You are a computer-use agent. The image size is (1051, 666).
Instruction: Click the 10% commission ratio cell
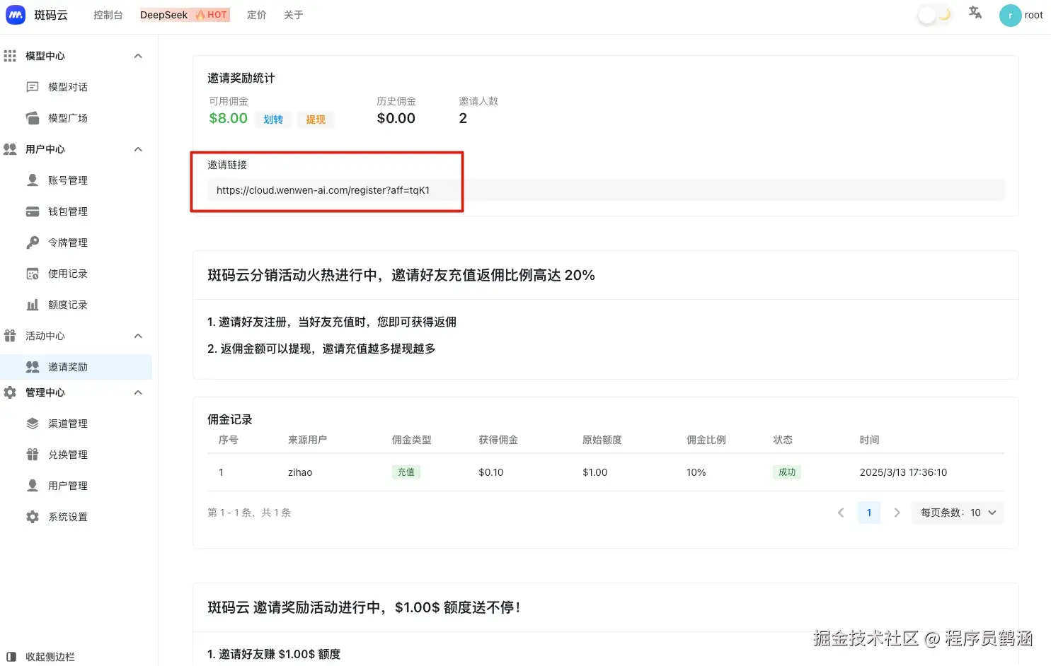696,472
